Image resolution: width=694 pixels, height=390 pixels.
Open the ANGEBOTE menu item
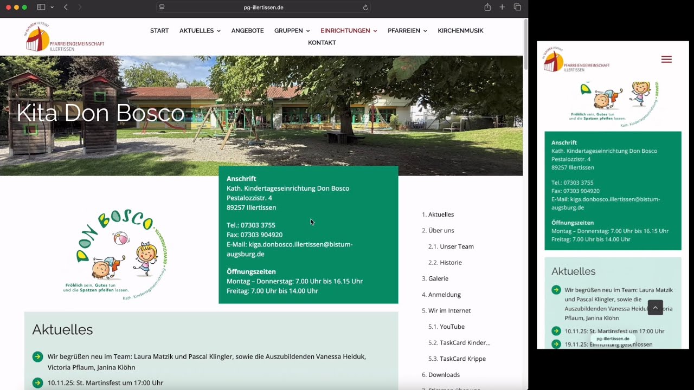[x=247, y=31]
